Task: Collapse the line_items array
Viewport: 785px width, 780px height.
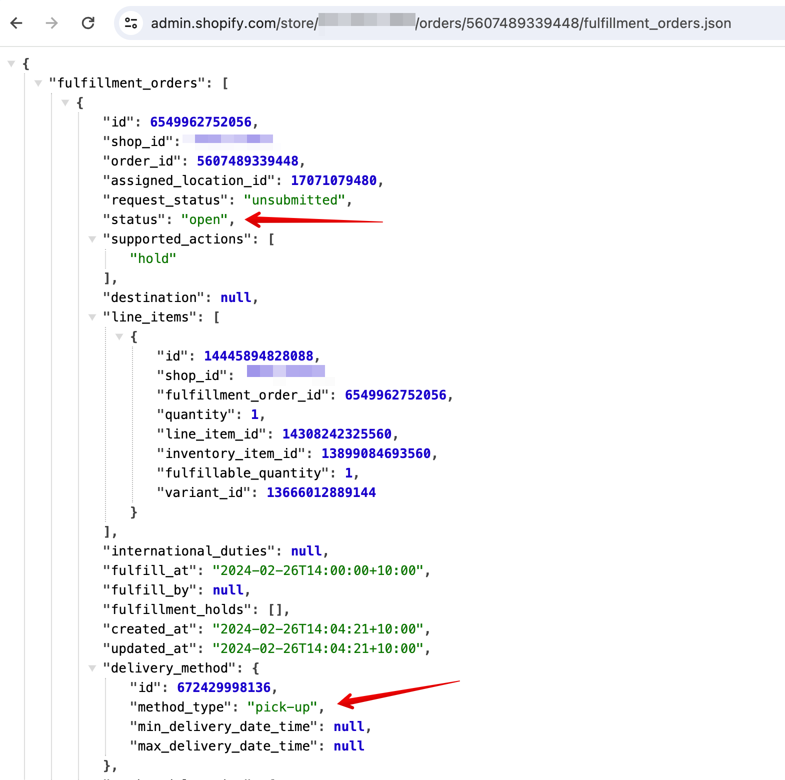Action: tap(92, 317)
